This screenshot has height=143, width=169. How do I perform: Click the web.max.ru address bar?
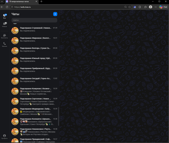68,7
